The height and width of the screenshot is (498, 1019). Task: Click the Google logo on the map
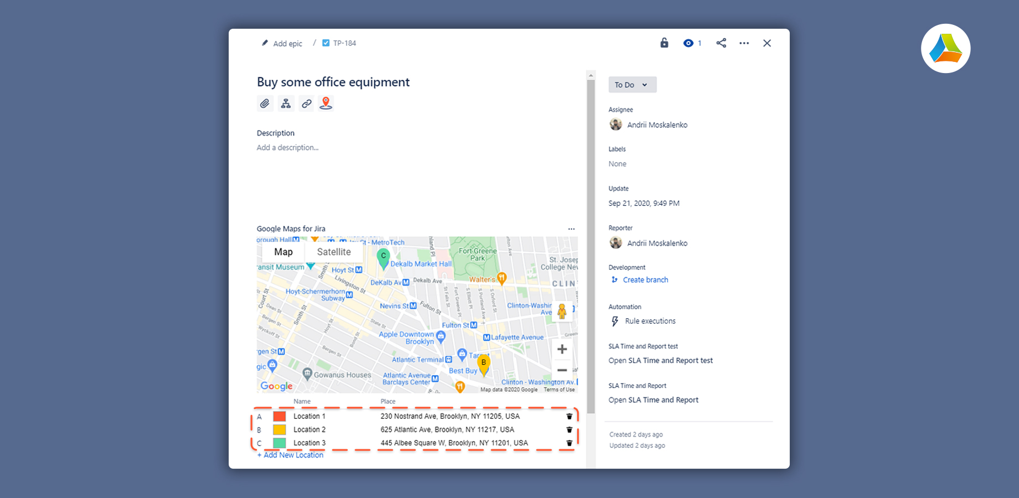pyautogui.click(x=276, y=386)
